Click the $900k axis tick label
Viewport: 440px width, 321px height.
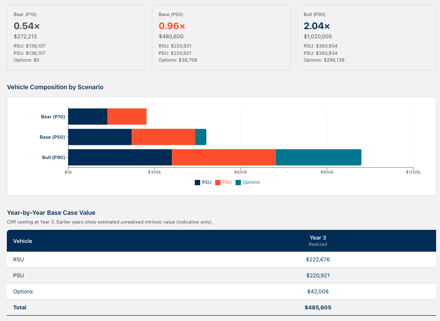point(327,172)
